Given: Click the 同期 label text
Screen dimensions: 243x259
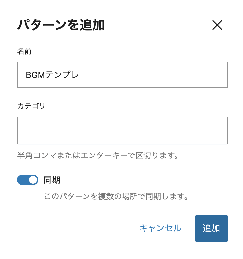Looking at the screenshot, I should [52, 180].
